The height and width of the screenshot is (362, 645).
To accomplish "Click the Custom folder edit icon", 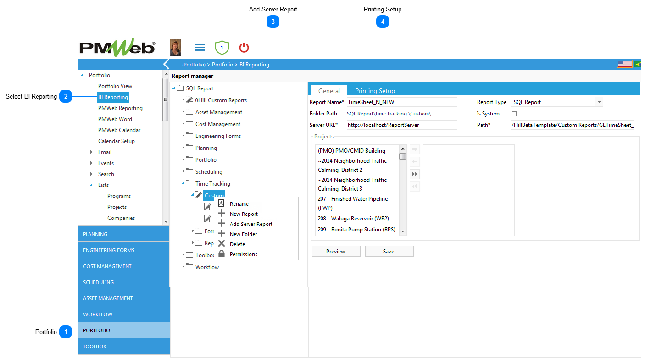I will (x=199, y=195).
